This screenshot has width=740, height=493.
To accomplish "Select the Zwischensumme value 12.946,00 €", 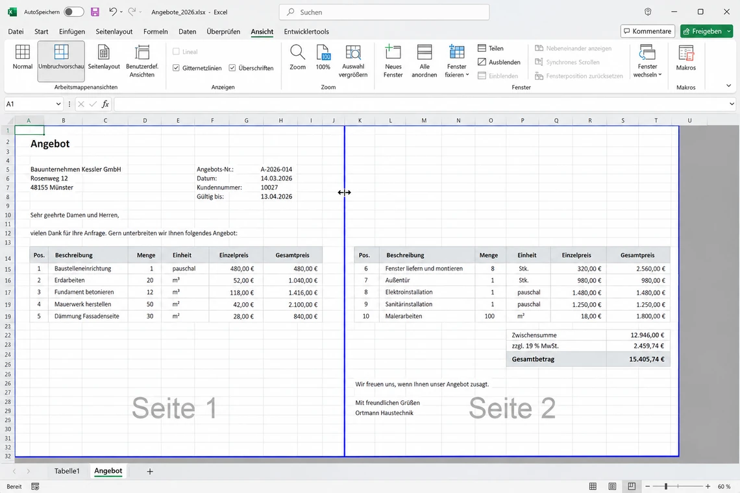I will point(638,335).
